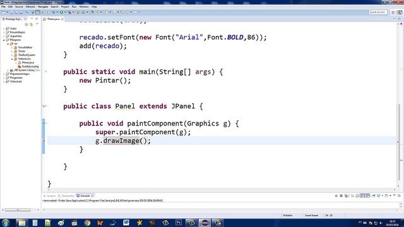
Task: Collapse the VideoAulas package
Action: pos(12,59)
